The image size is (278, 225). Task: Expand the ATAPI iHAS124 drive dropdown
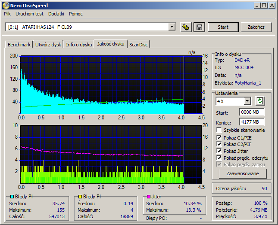pos(172,27)
